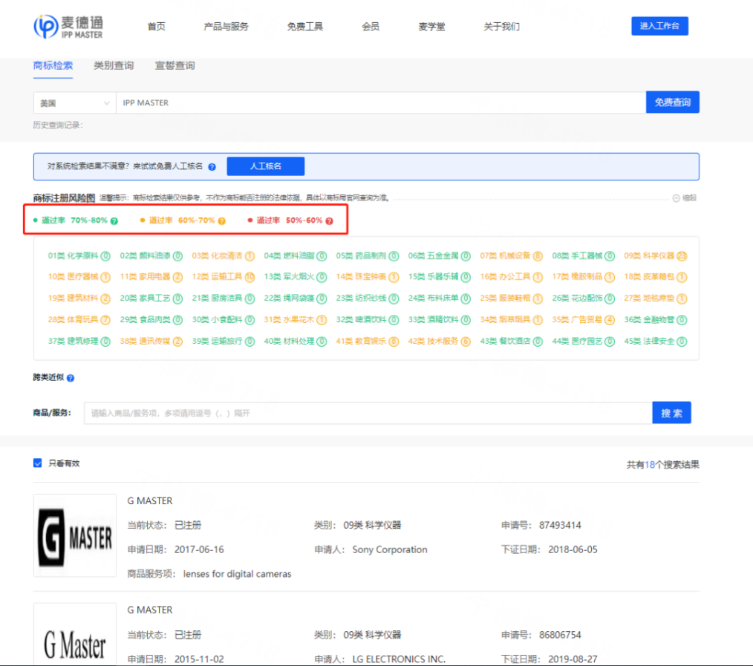Open the 关于我们 page
The image size is (753, 666).
coord(501,27)
